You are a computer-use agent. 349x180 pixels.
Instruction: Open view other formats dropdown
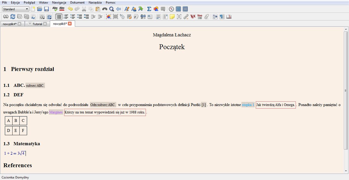pyautogui.click(x=42, y=17)
